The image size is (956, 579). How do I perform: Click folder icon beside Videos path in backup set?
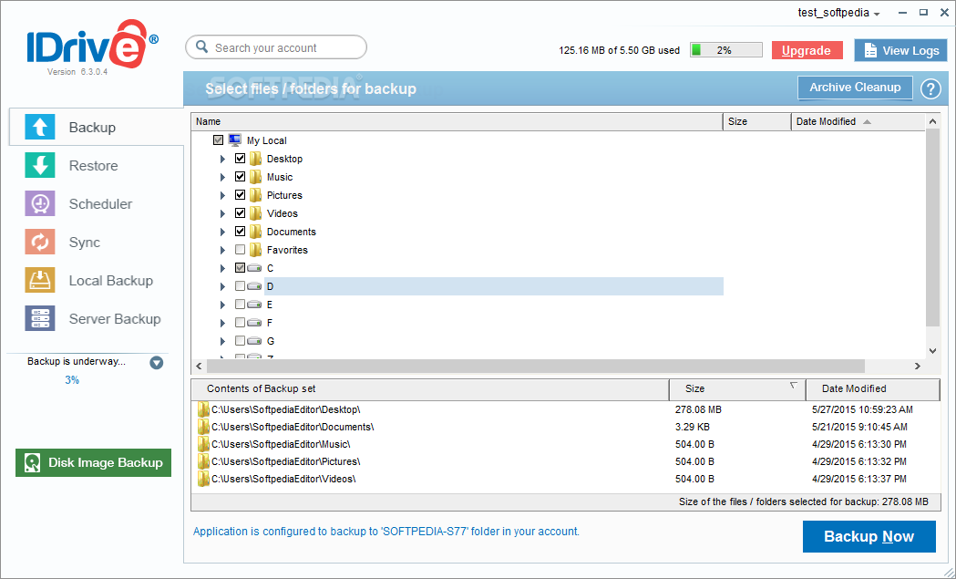click(203, 479)
